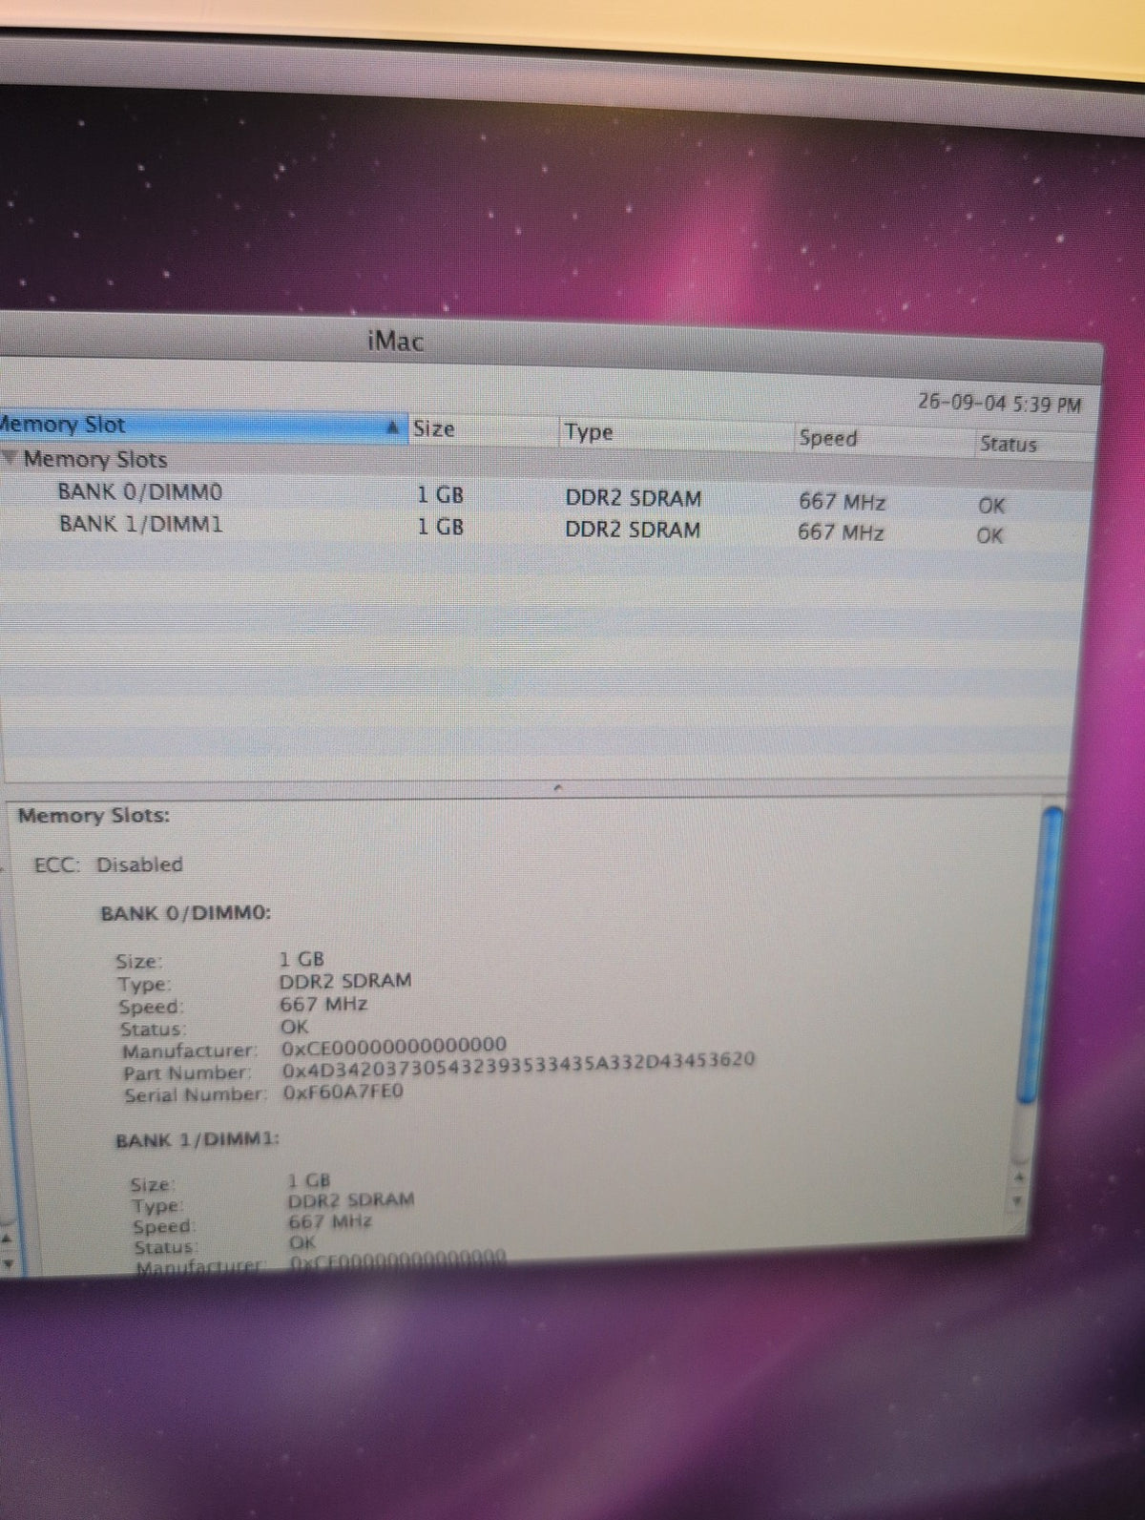The image size is (1145, 1520).
Task: Click DDR2 SDRAM type in BANK 1/DIMM1 row
Action: (x=633, y=530)
